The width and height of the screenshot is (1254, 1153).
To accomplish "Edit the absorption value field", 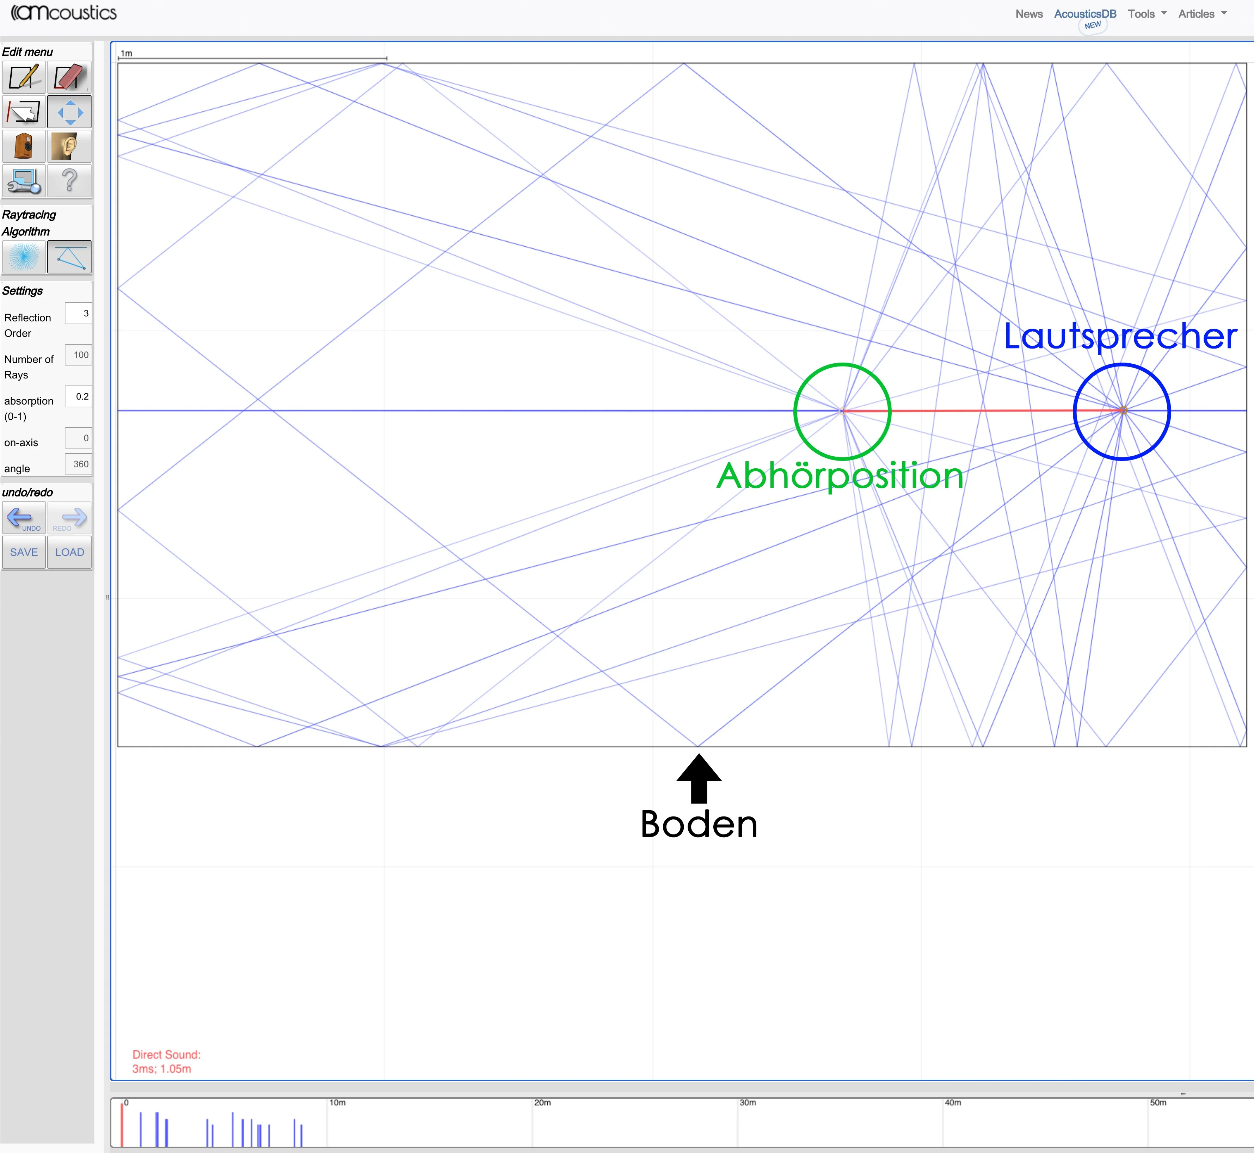I will pyautogui.click(x=79, y=396).
